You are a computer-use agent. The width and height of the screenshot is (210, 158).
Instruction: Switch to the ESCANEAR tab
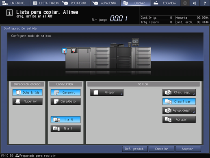point(166,3)
